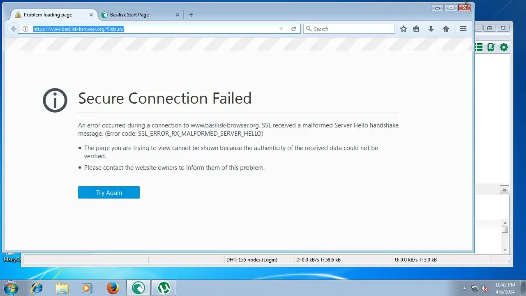Go back using the back arrow
This screenshot has height=296, width=526.
coord(14,29)
